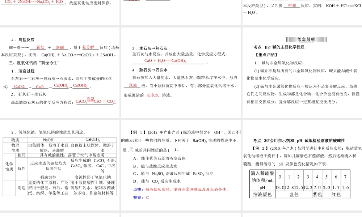The height and width of the screenshot is (217, 362).
Task: Click the 化学性质 row label cell
Action: point(9,166)
